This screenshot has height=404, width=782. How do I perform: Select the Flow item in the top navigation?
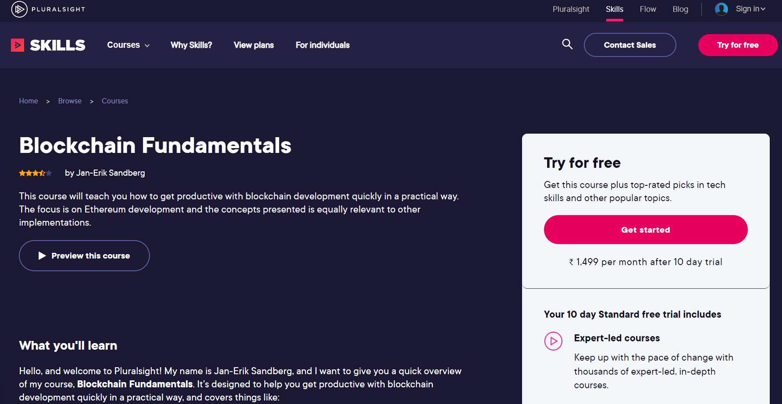(x=648, y=9)
